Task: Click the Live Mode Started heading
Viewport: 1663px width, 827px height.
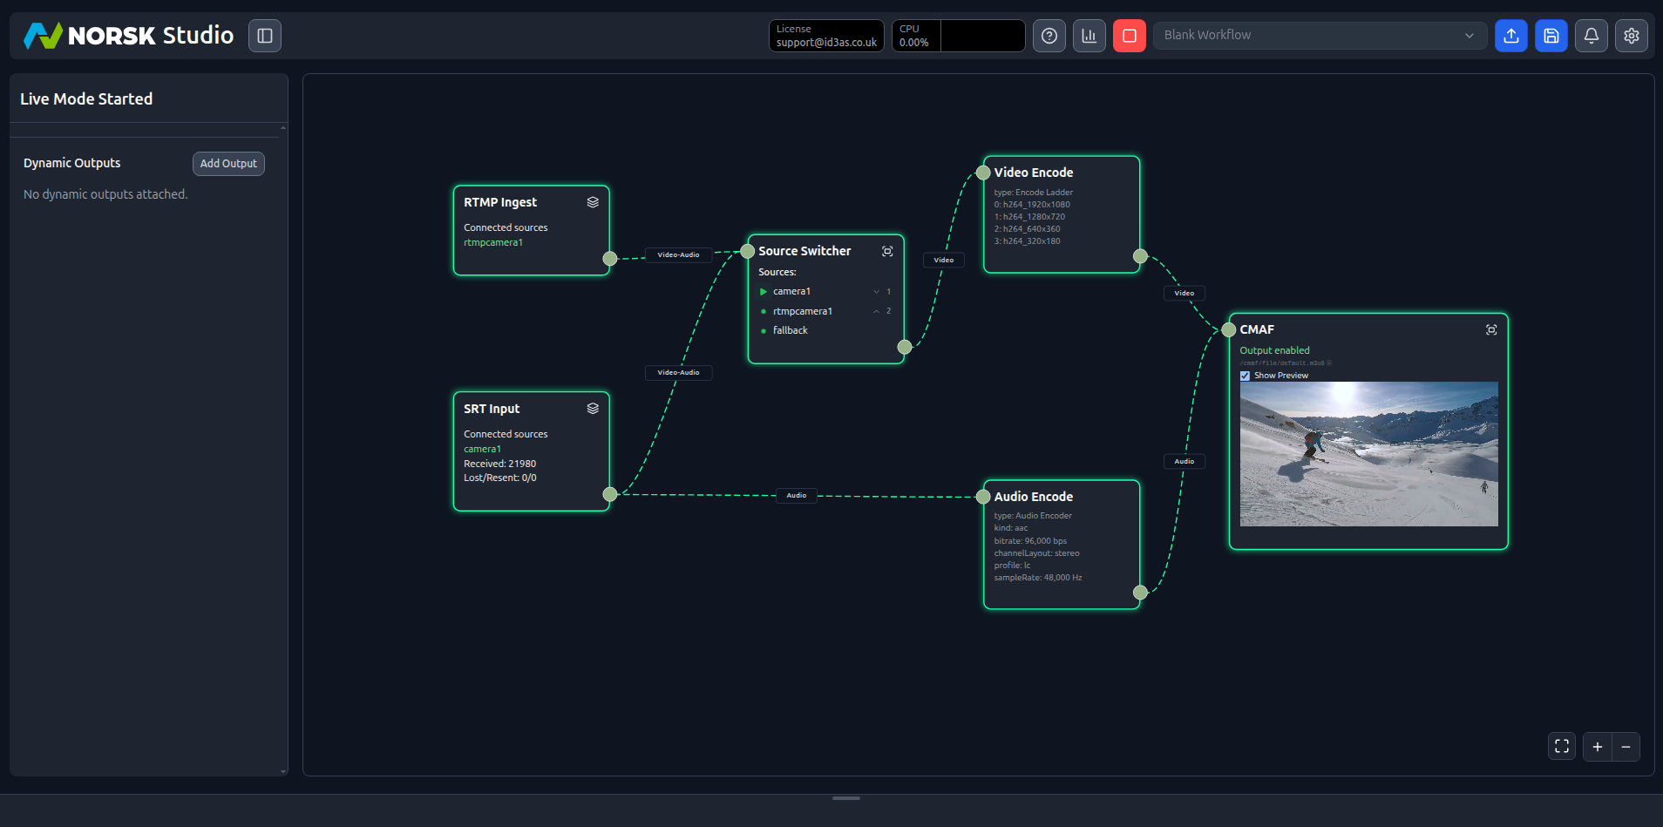Action: click(86, 99)
